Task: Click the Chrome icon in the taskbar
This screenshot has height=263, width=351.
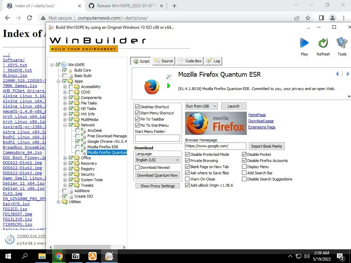Action: coord(59,256)
